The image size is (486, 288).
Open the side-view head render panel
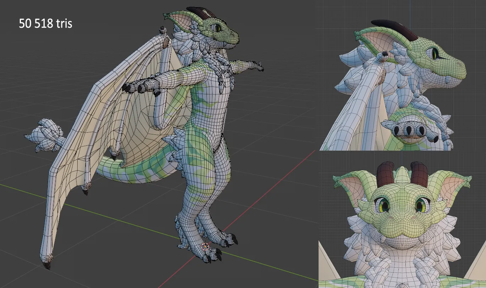pyautogui.click(x=402, y=75)
